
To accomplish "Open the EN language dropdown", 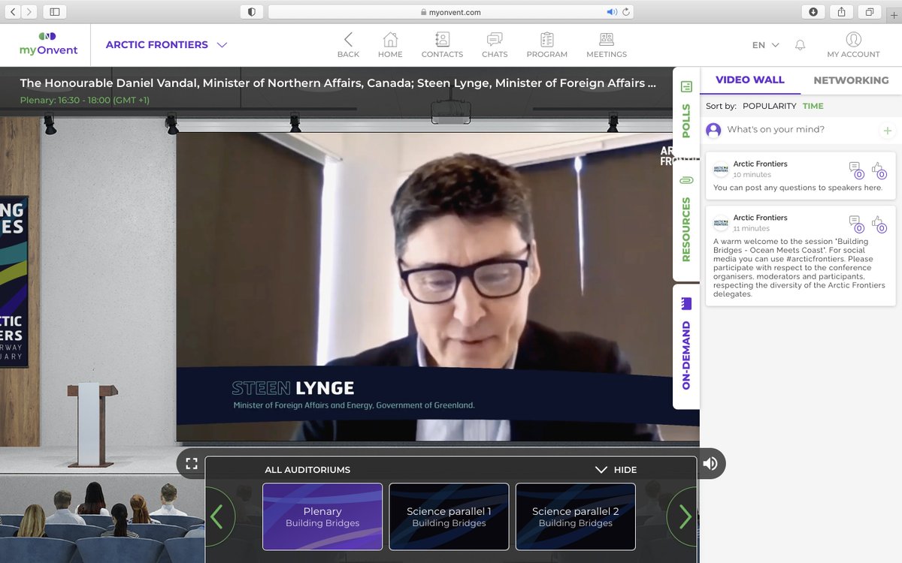I will tap(766, 45).
